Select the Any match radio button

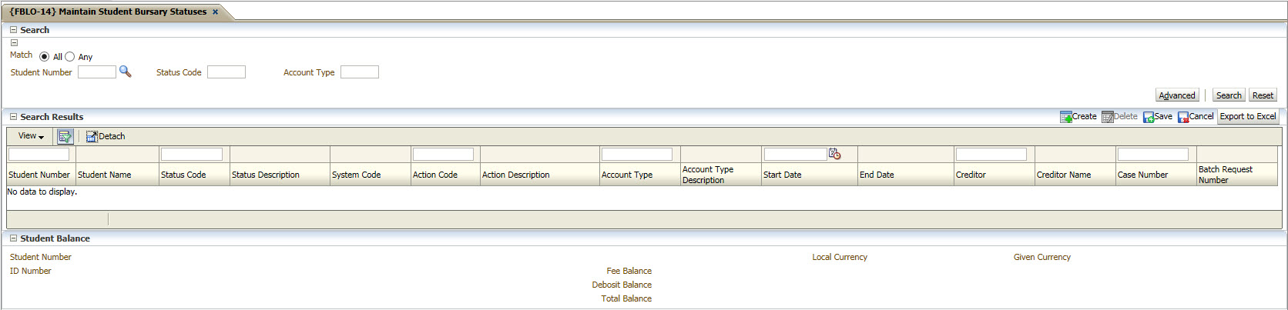70,57
